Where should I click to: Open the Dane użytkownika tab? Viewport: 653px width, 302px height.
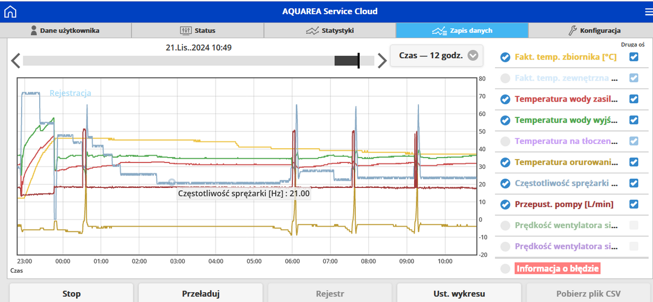[65, 30]
